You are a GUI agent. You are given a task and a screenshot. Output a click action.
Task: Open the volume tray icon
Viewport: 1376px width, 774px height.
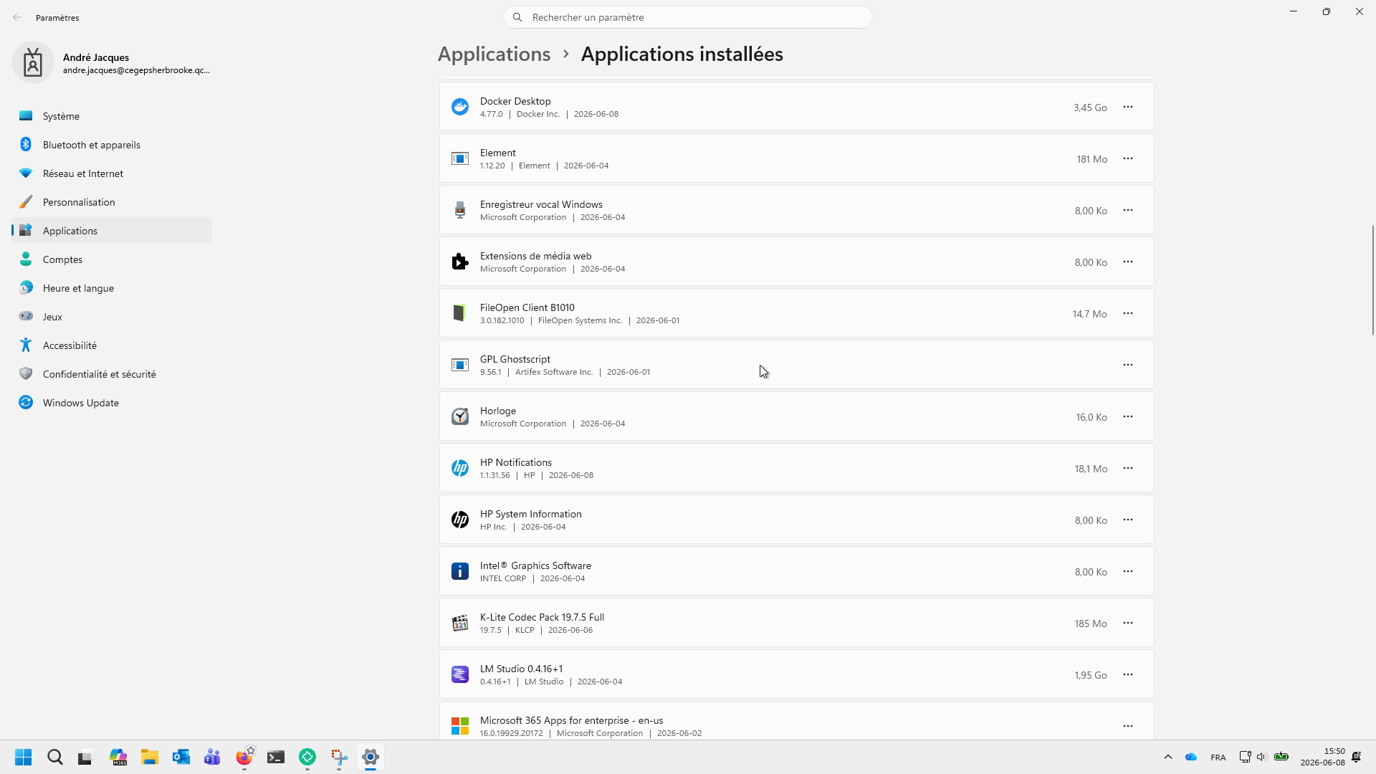(x=1261, y=758)
